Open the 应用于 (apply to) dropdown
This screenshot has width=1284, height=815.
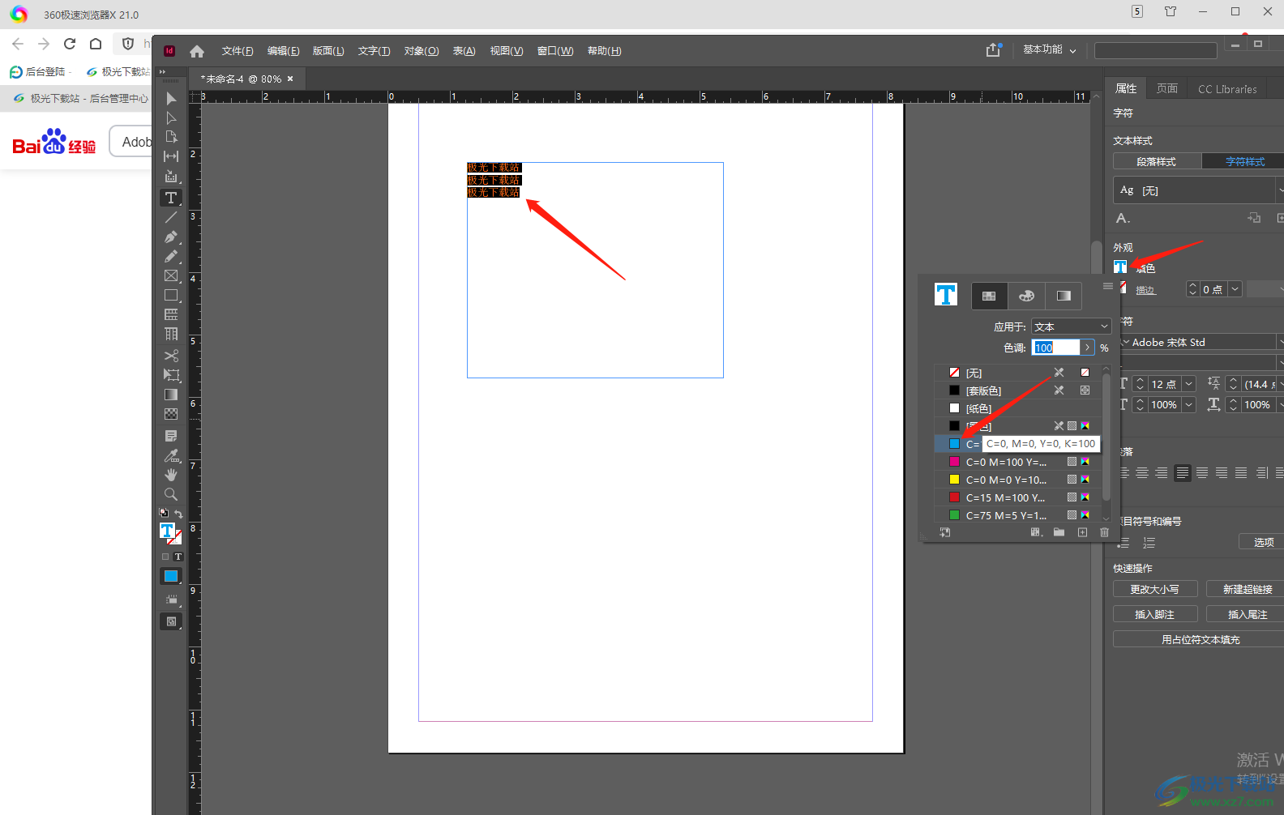(x=1071, y=326)
